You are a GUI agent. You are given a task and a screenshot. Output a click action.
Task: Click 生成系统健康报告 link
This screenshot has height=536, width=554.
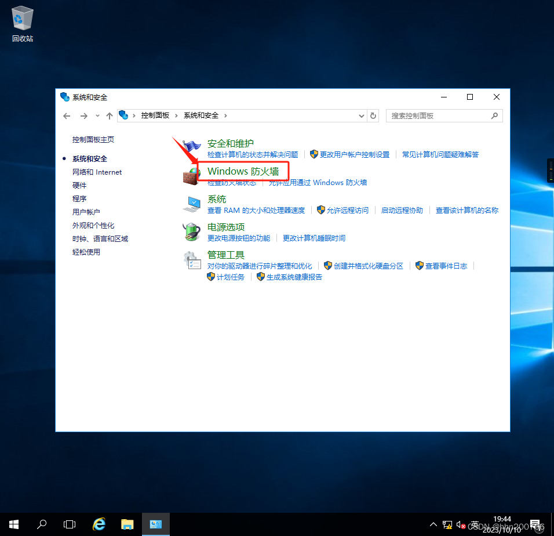tap(294, 277)
